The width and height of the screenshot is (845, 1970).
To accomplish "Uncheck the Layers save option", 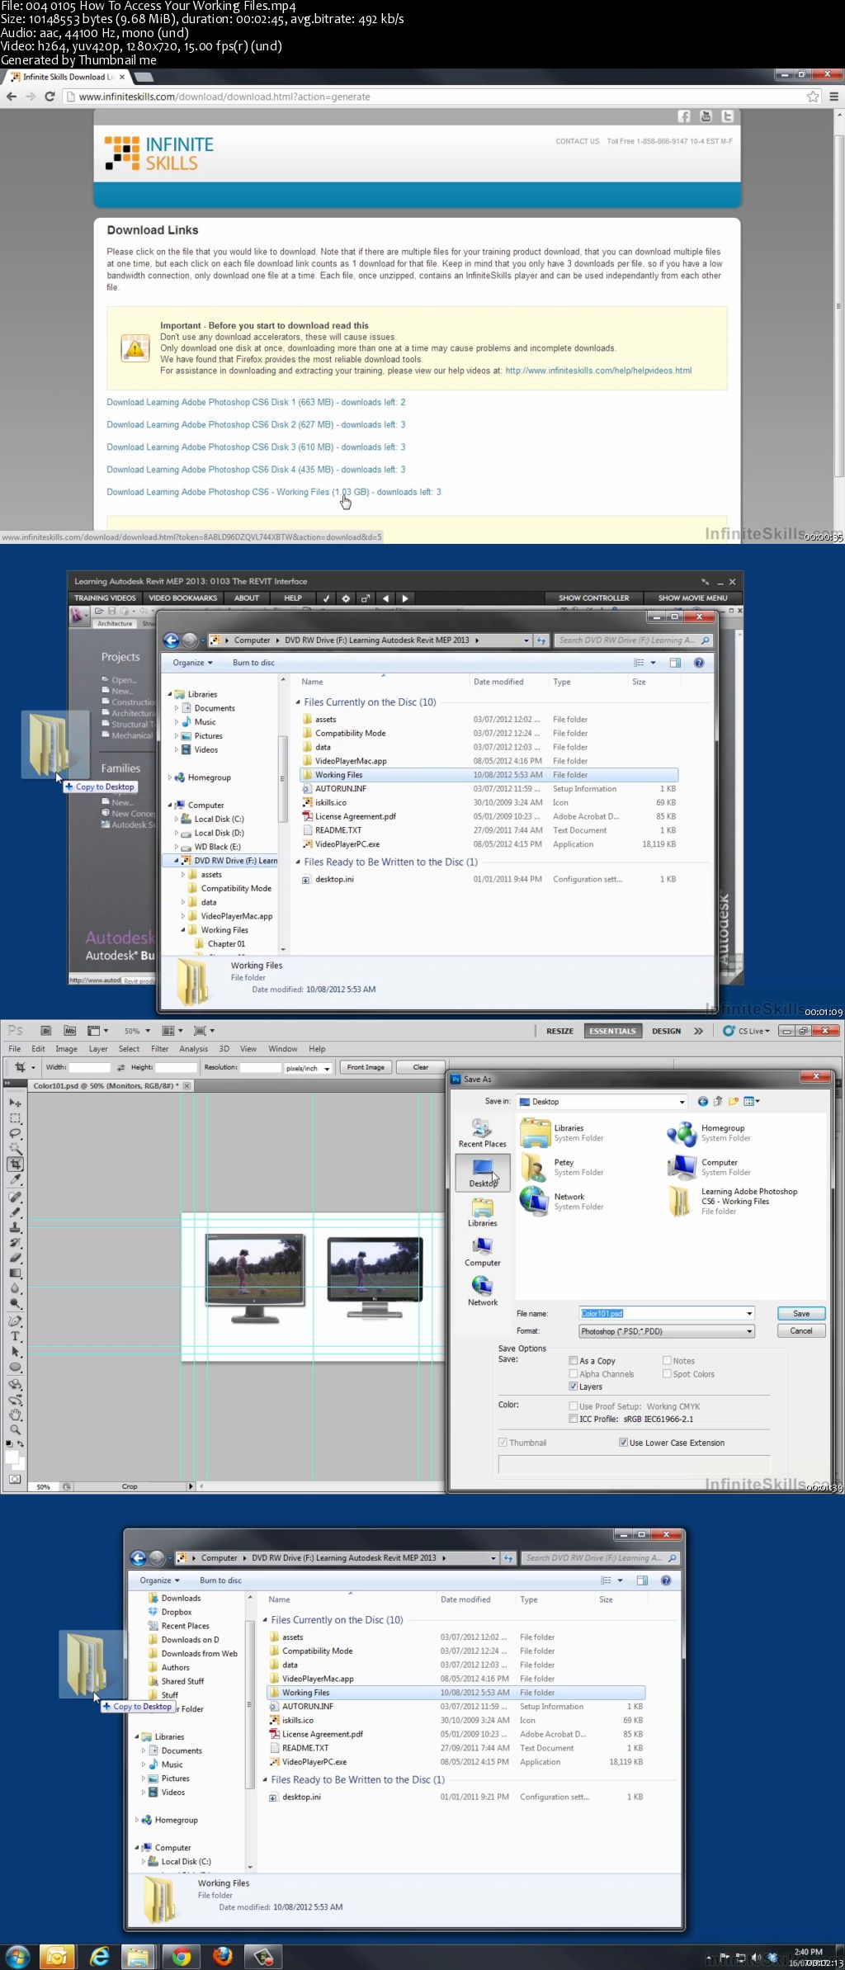I will tap(573, 1387).
